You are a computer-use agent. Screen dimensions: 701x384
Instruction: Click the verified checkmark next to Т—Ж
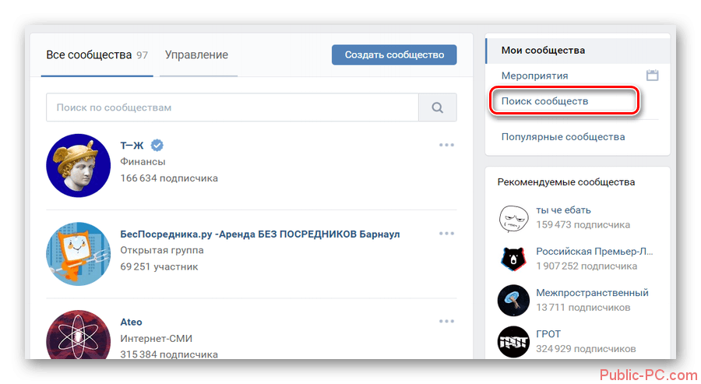pos(157,145)
